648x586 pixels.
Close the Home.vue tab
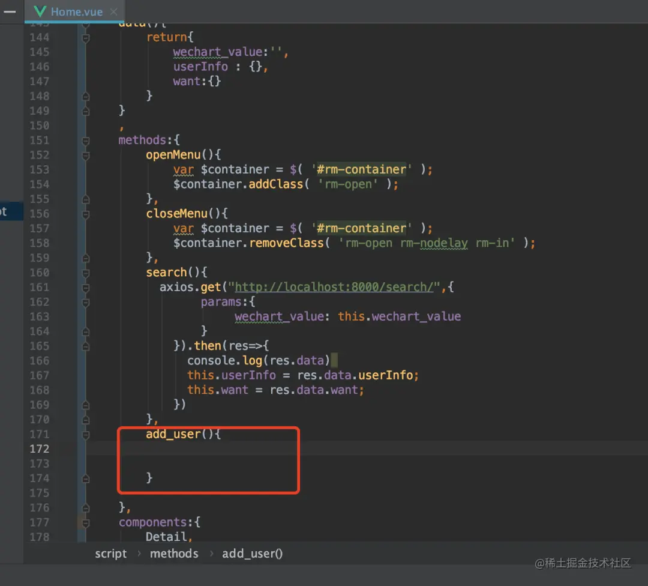click(113, 11)
